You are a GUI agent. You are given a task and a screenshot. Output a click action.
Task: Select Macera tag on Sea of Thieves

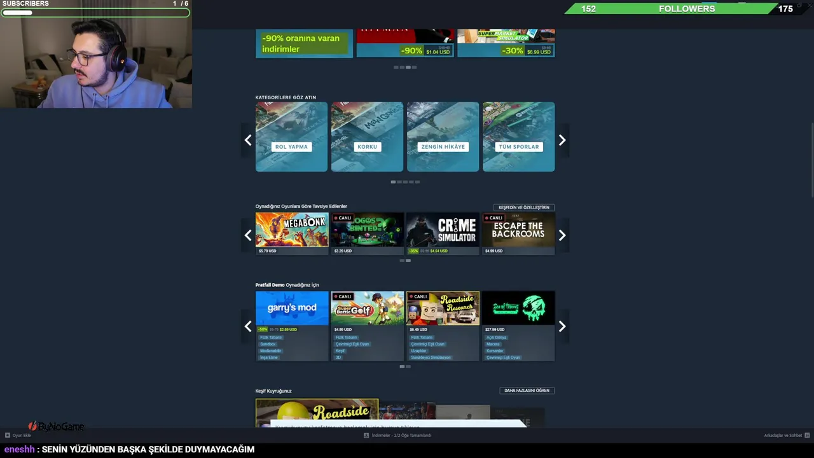(x=493, y=344)
